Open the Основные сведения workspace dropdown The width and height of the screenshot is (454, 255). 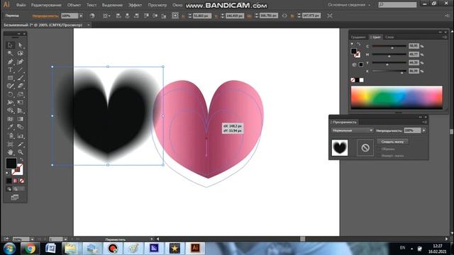pos(349,5)
